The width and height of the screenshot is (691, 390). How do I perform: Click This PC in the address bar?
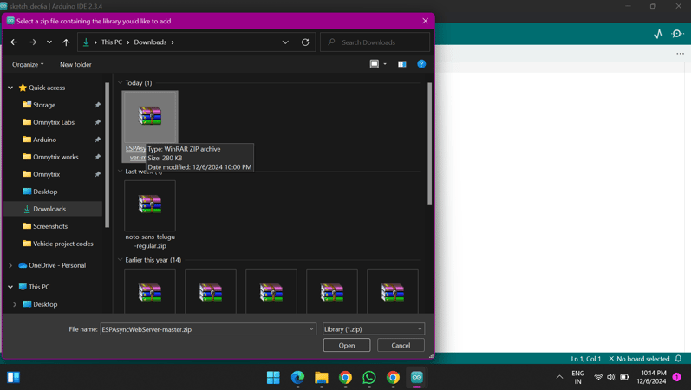112,42
